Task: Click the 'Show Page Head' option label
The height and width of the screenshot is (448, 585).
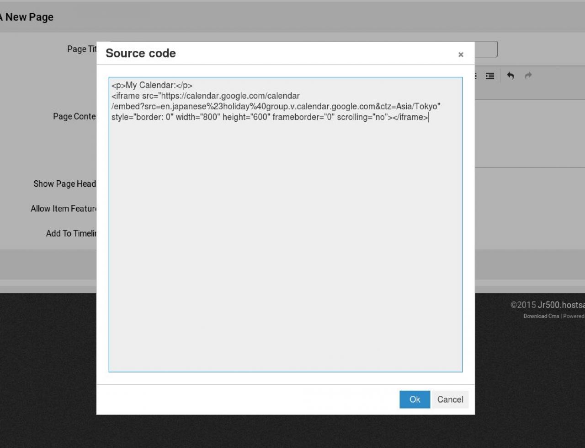Action: 64,184
